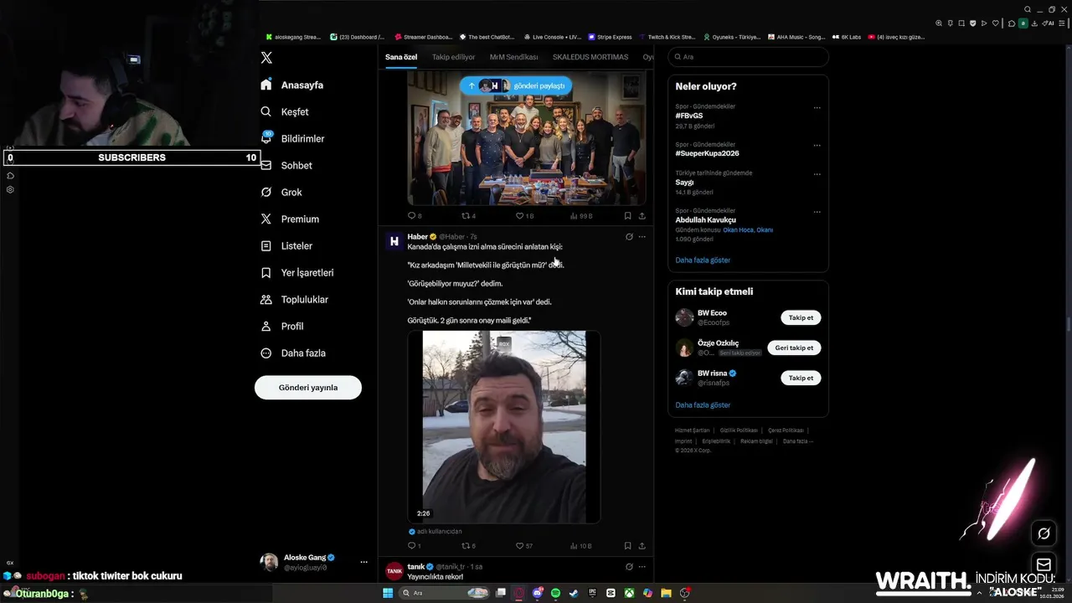
Task: Open Listeler in the sidebar
Action: coord(286,245)
